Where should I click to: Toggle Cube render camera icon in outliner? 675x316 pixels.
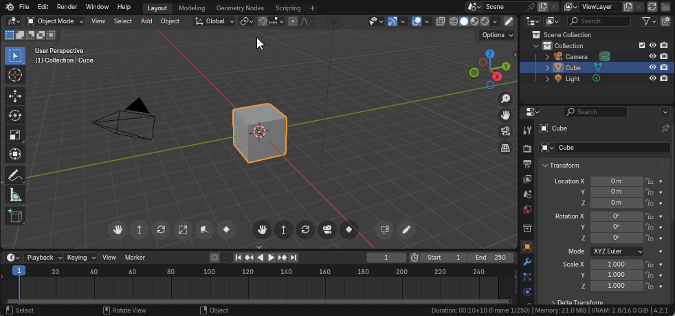point(664,67)
